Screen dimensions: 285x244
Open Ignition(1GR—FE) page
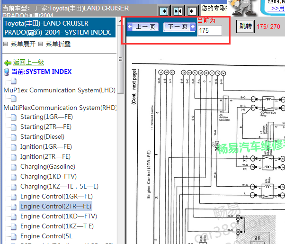tap(46, 147)
